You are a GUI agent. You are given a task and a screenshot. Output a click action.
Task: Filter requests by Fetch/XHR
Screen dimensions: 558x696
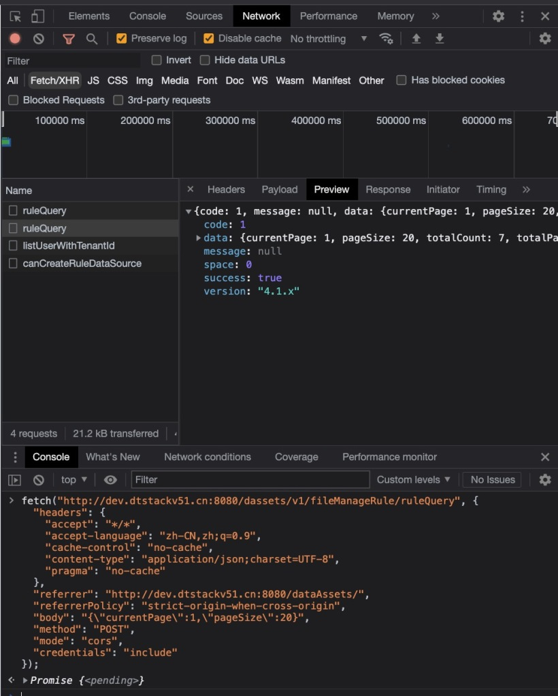coord(55,80)
